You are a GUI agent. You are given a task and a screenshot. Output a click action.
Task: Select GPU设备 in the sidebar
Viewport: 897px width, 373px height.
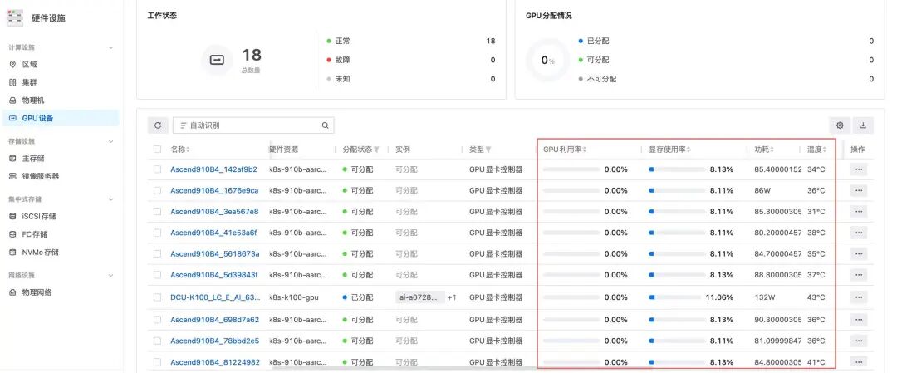[60, 119]
